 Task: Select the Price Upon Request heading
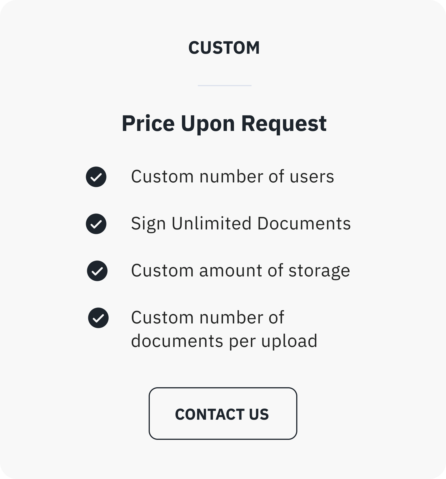coord(224,124)
